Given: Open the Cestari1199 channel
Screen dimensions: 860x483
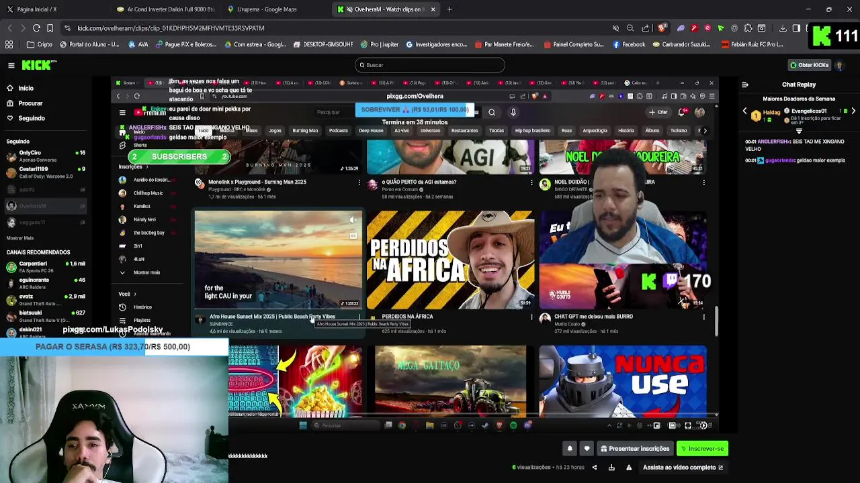Looking at the screenshot, I should [x=46, y=172].
